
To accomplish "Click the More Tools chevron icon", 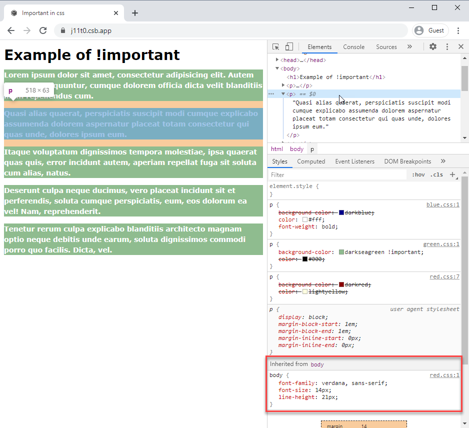I will (409, 46).
